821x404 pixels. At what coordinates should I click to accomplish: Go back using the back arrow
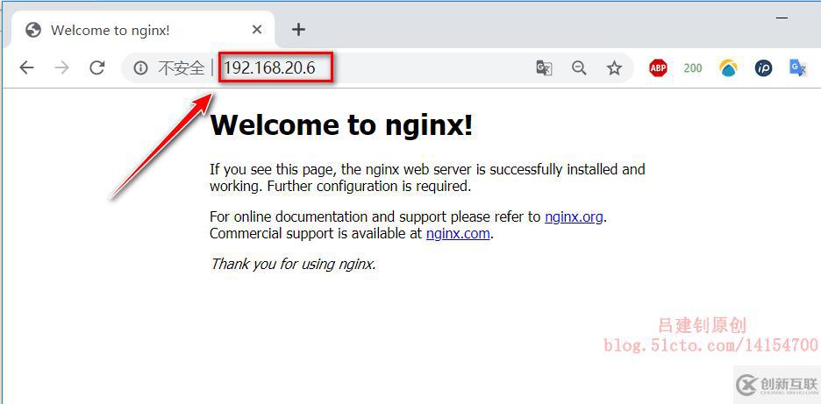[x=26, y=67]
